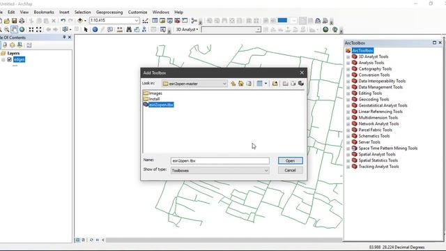
Task: Show ArcToolbox window via red toolbox icon
Action: click(177, 21)
